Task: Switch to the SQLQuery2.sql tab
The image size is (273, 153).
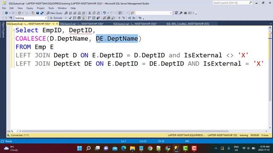Action: point(135,24)
